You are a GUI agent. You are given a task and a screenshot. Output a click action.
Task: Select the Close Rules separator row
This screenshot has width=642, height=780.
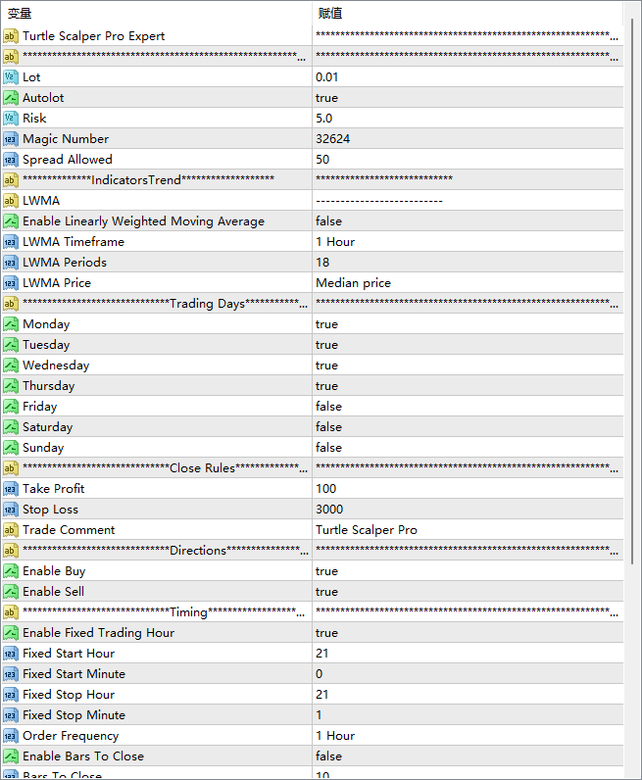pos(312,468)
